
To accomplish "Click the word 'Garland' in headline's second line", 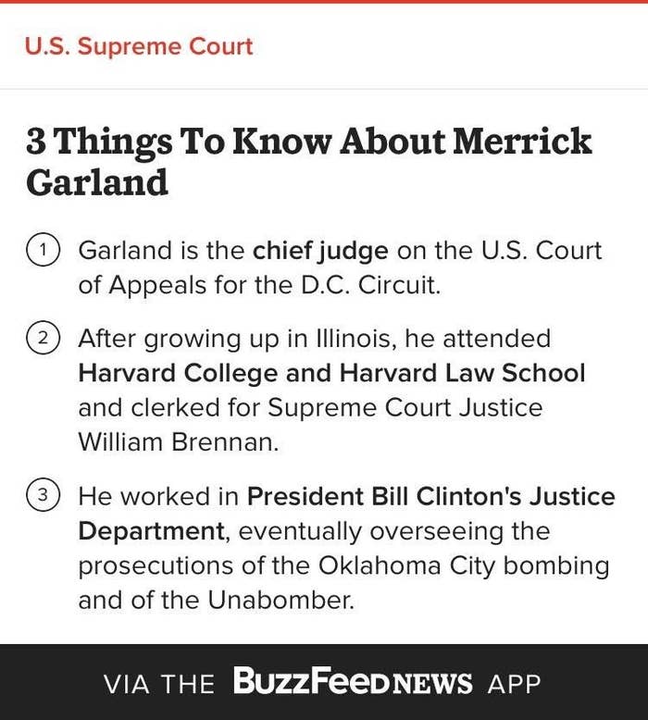I will [x=97, y=182].
